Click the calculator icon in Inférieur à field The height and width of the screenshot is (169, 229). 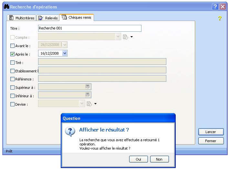pos(88,95)
